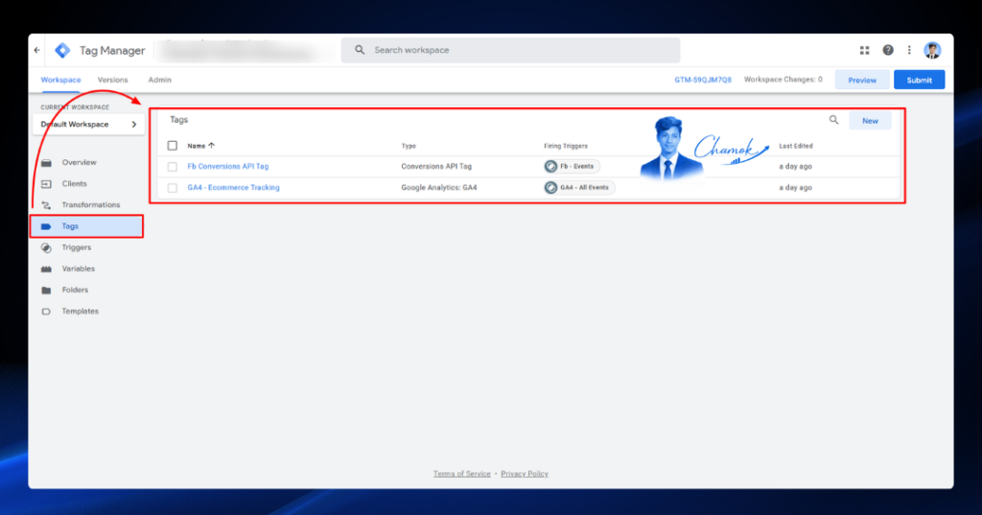Click the GTM-59QJM7Q8 container ID link
Screen dimensions: 982x515
point(703,80)
